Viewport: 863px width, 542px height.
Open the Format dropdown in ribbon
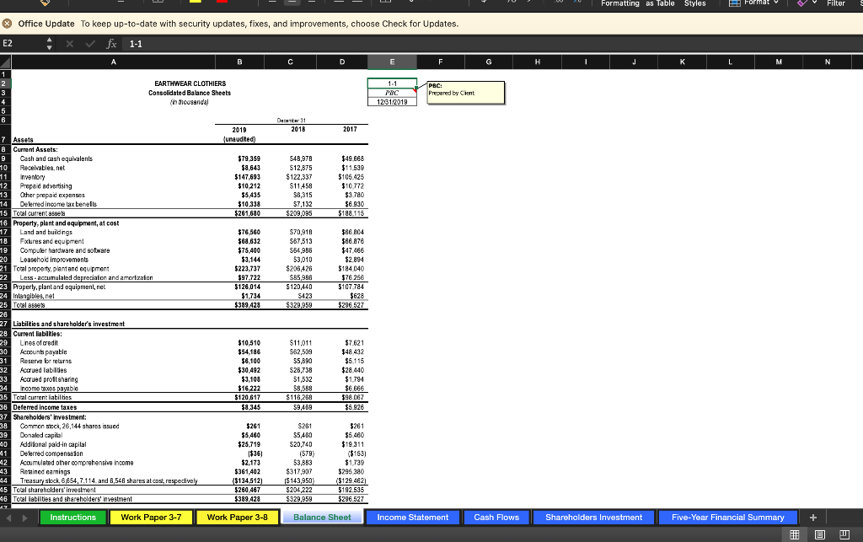coord(754,3)
